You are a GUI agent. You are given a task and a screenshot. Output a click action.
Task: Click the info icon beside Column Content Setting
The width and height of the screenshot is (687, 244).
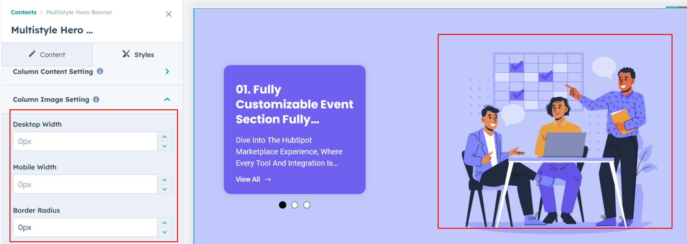coord(100,71)
